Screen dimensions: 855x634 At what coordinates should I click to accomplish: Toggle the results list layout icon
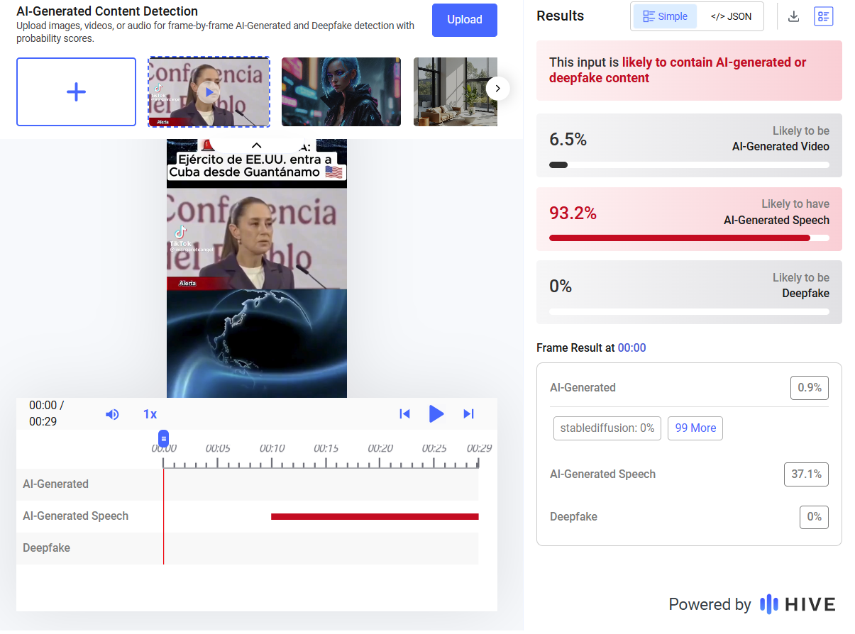[x=824, y=16]
